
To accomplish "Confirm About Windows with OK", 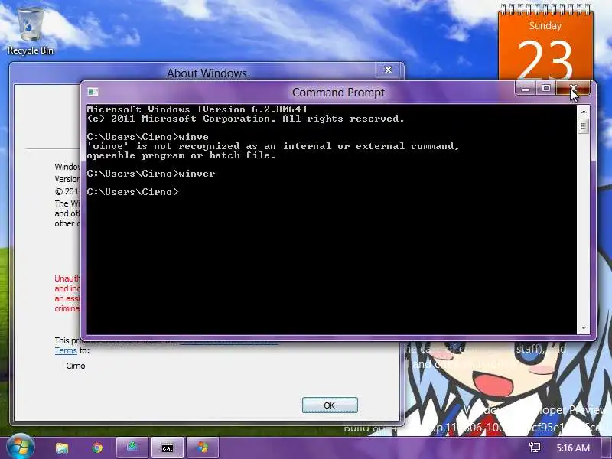I will tap(330, 405).
